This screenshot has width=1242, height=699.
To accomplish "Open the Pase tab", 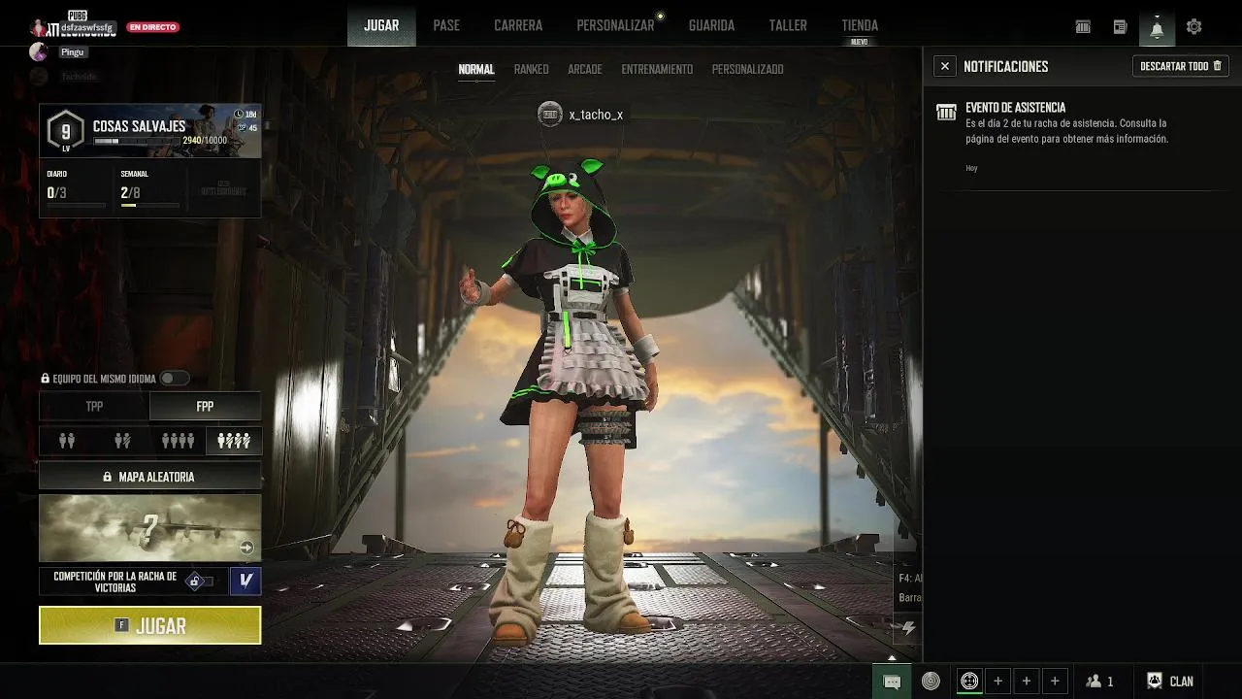I will 446,25.
